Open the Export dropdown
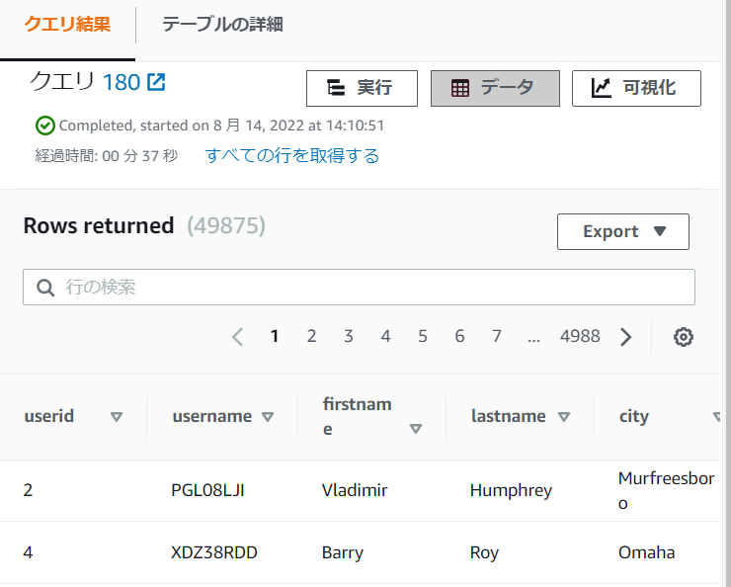This screenshot has height=587, width=731. click(x=622, y=231)
